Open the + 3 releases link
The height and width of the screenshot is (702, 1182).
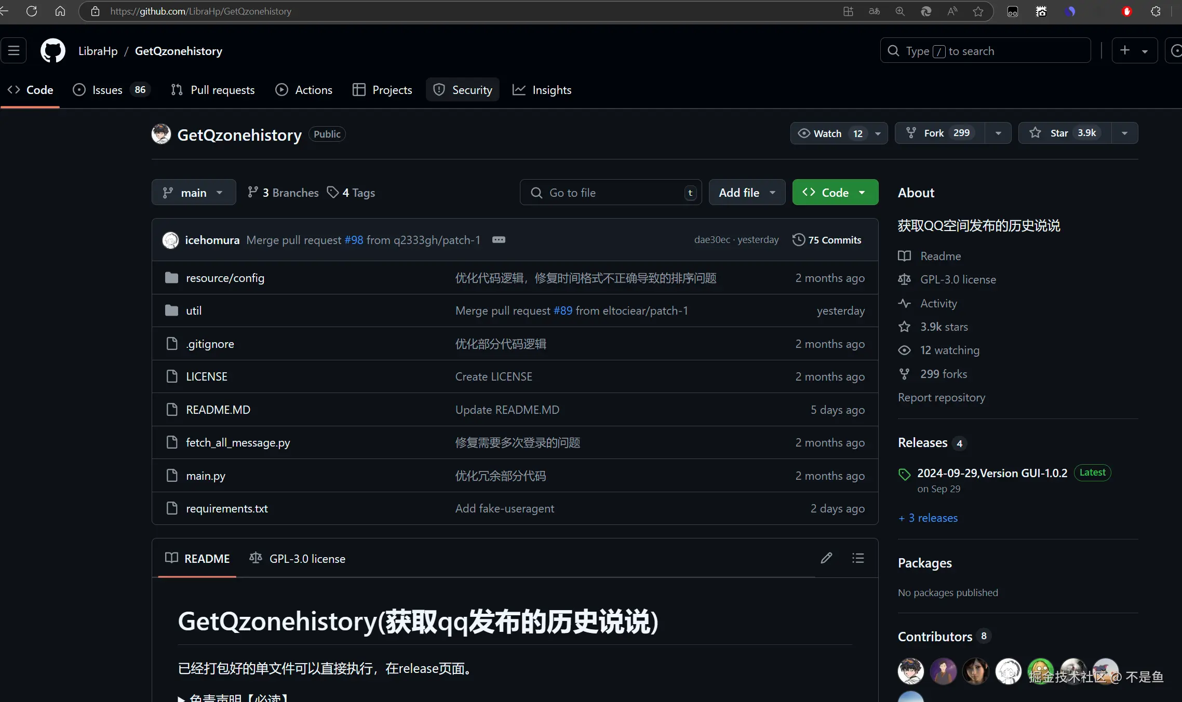click(928, 518)
